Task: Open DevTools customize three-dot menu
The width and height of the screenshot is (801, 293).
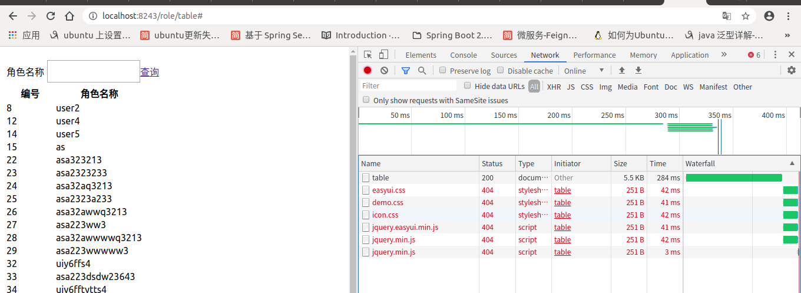Action: 776,55
